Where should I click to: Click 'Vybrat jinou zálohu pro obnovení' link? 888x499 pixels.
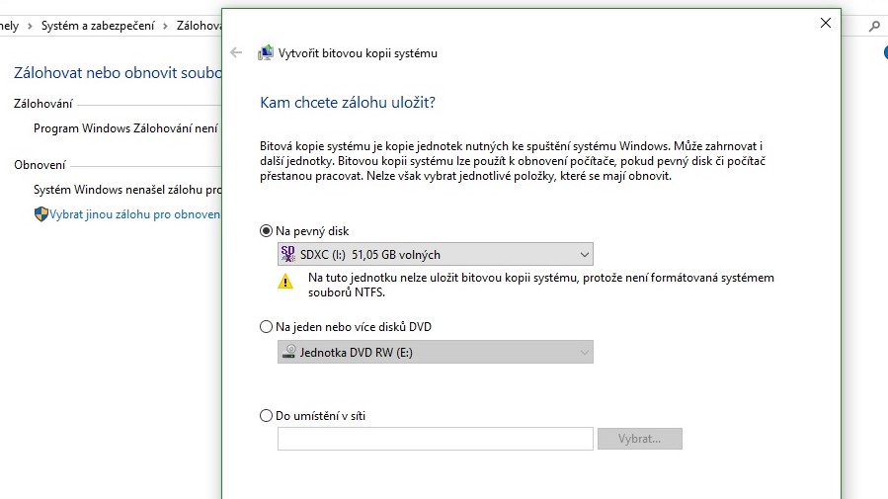[x=134, y=214]
